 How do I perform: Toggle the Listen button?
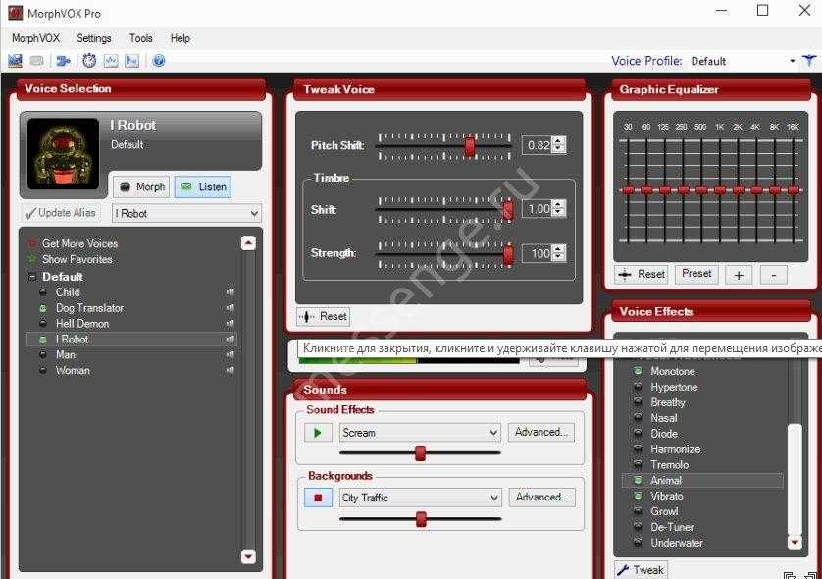click(203, 186)
